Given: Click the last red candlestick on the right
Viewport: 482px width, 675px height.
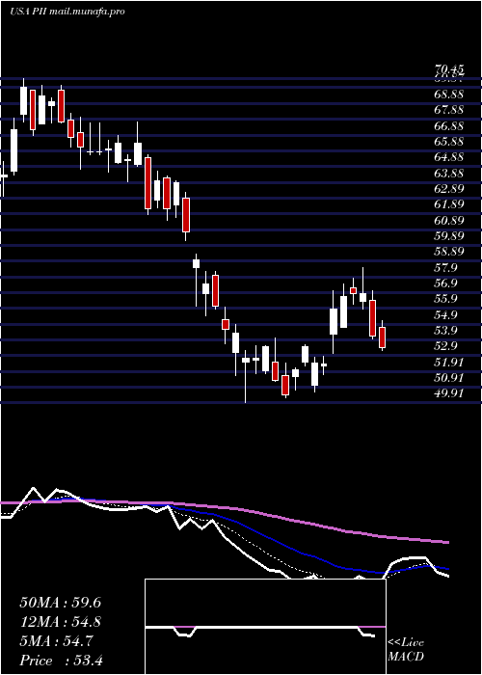Looking at the screenshot, I should coord(382,337).
